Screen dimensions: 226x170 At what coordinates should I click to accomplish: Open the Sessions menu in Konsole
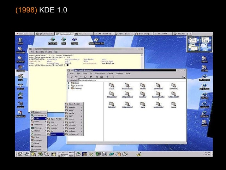click(40, 52)
